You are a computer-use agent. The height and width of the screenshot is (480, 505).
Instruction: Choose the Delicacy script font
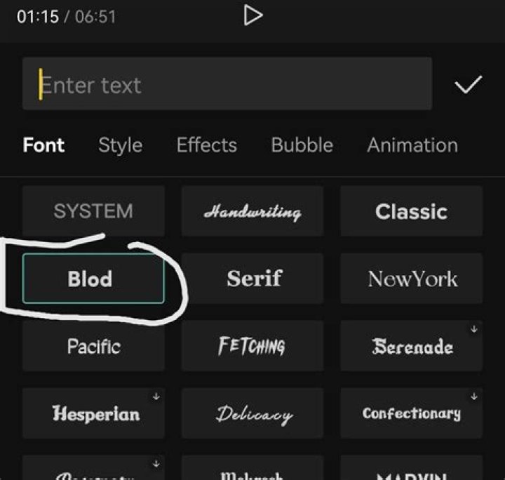(x=252, y=413)
